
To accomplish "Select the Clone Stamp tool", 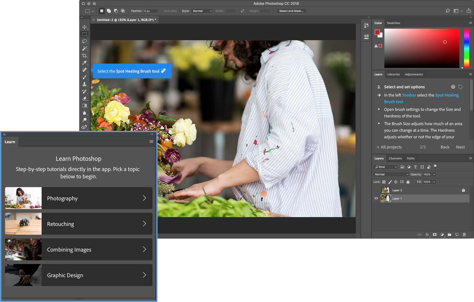I will point(85,84).
